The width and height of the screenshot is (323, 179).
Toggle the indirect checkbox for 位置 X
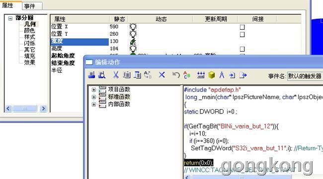(242, 27)
